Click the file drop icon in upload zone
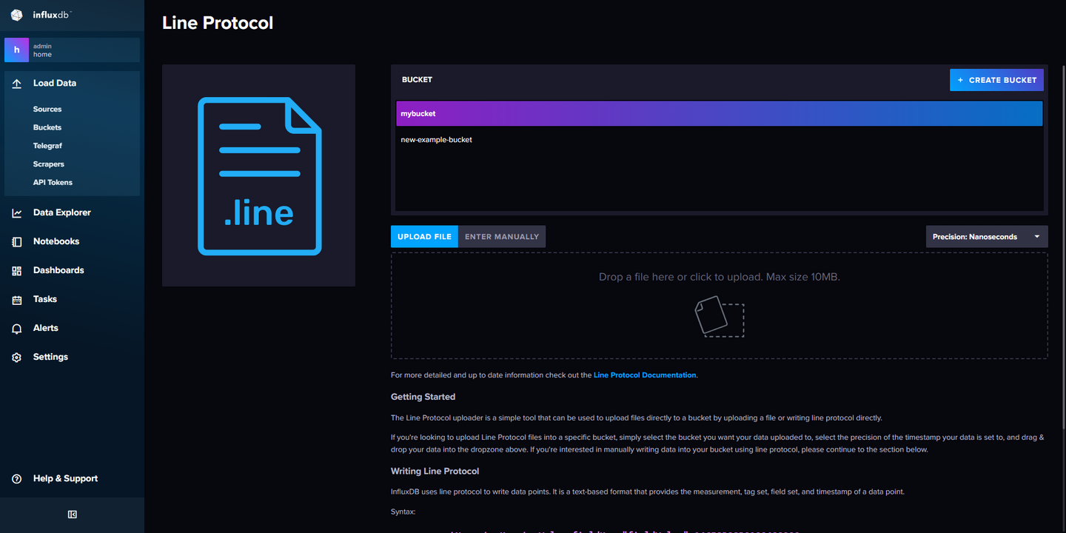This screenshot has height=533, width=1066. [719, 316]
